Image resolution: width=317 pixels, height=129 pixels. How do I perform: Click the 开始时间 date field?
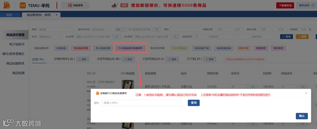(213, 37)
